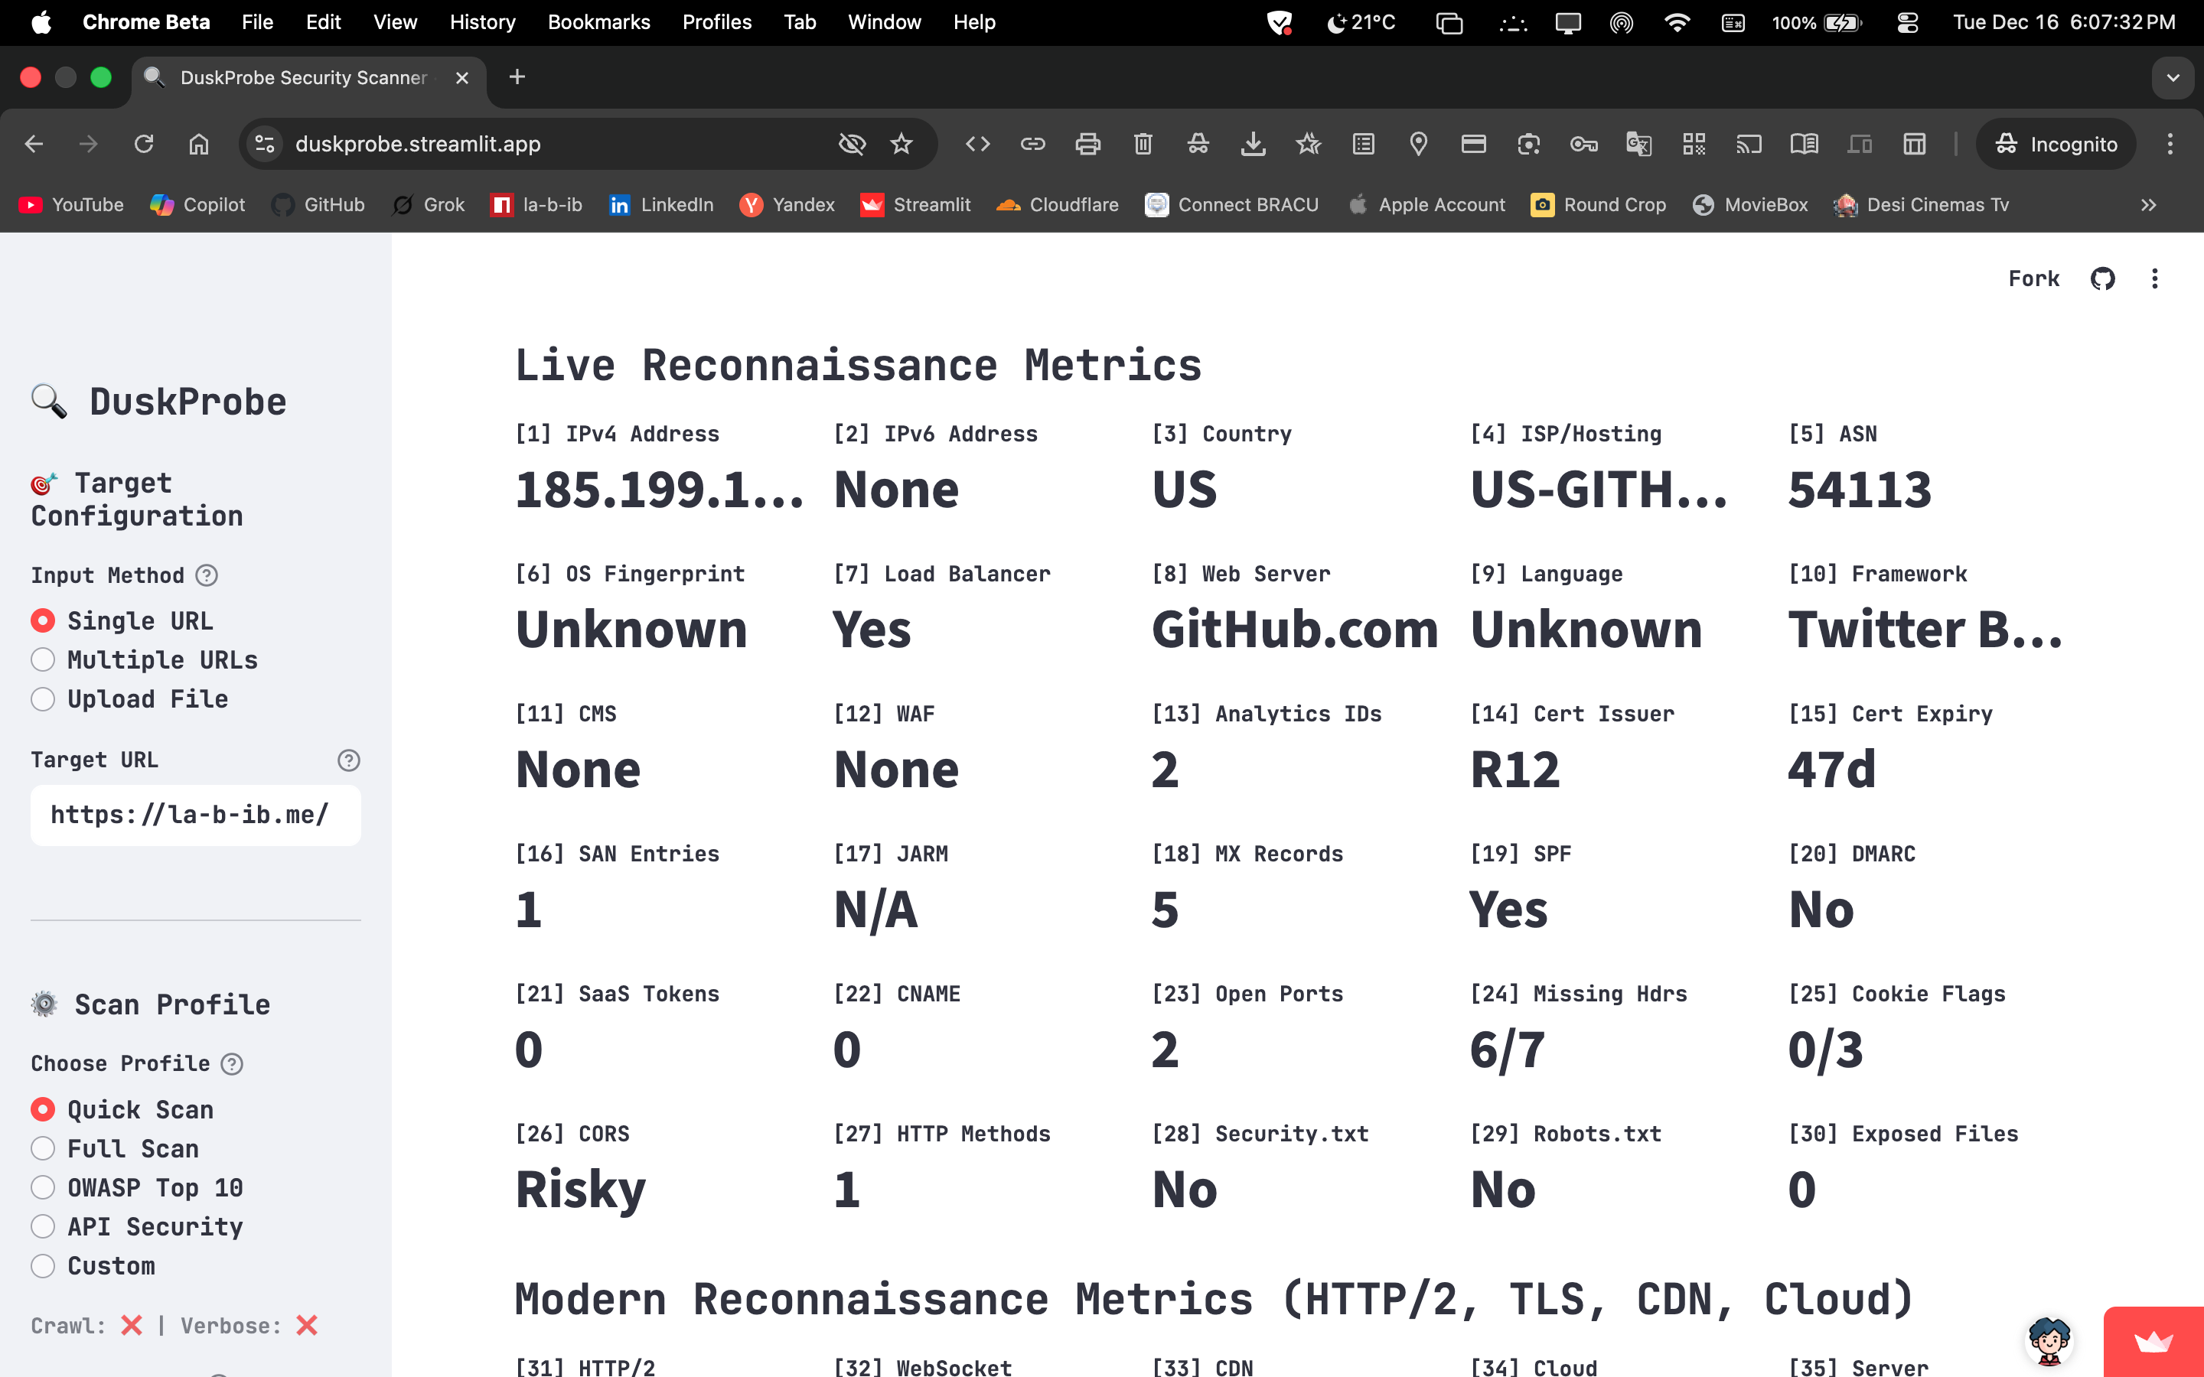The width and height of the screenshot is (2204, 1377).
Task: Click the Choose Profile help icon
Action: (232, 1063)
